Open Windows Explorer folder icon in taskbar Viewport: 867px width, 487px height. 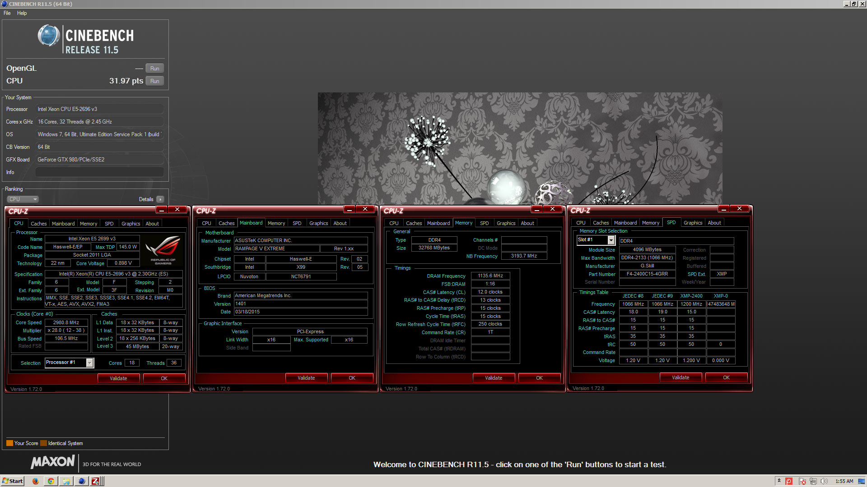[66, 481]
